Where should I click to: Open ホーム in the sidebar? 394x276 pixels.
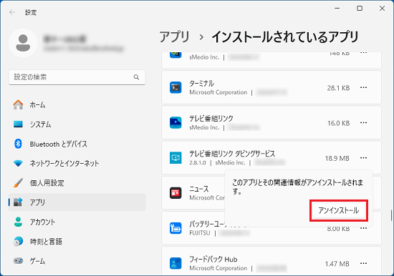[77, 104]
